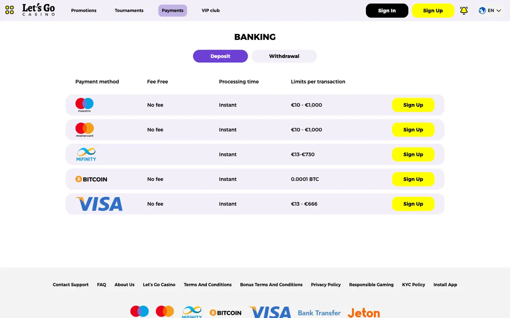Click the footer Jeton logo
The height and width of the screenshot is (318, 510).
364,313
